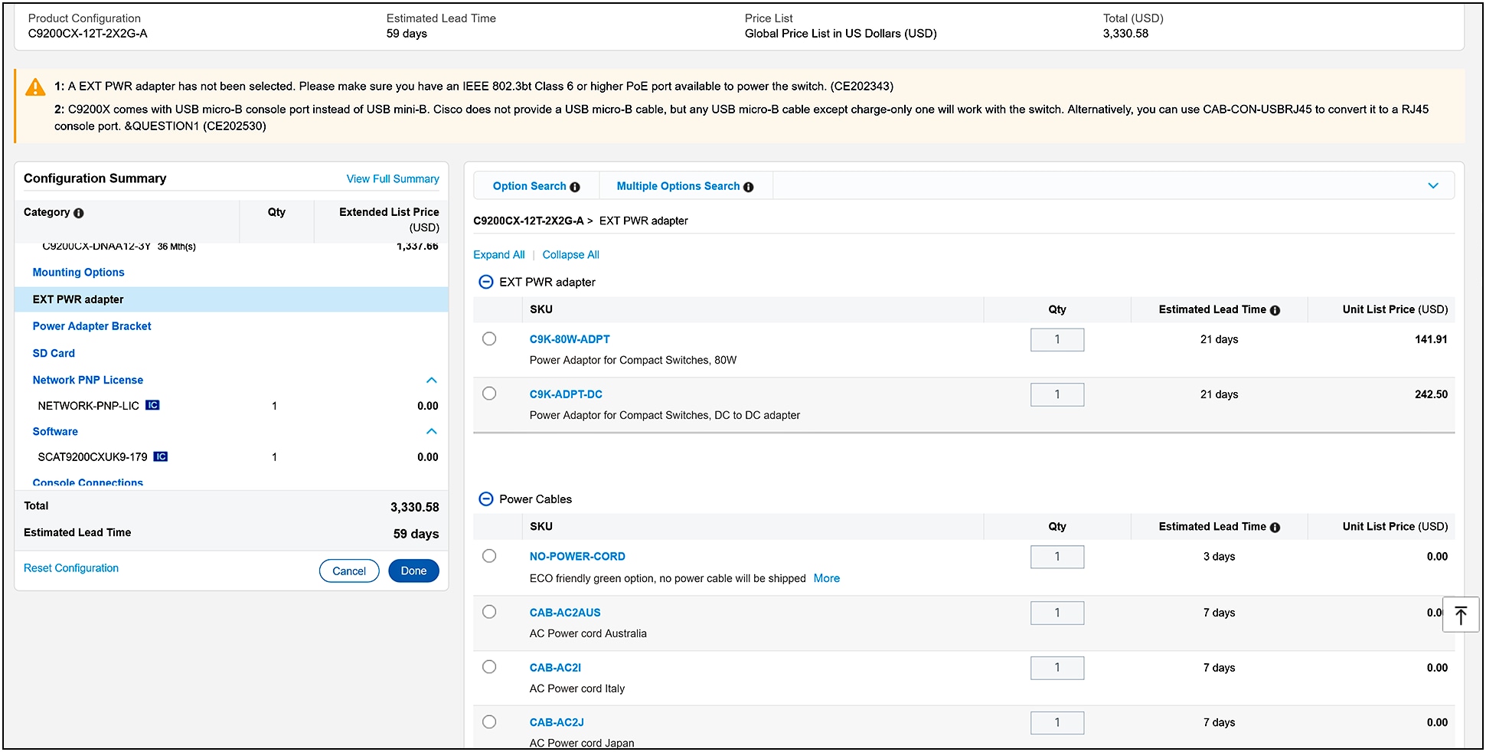The image size is (1486, 752).
Task: Select the C9K-80W-ADPT radio button
Action: 489,338
